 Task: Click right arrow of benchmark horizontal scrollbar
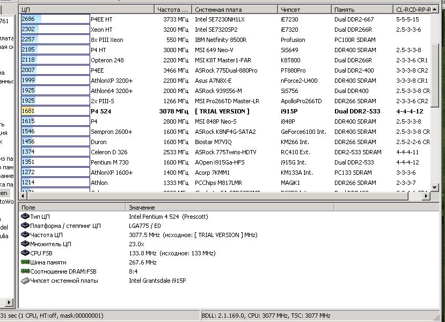click(x=427, y=196)
